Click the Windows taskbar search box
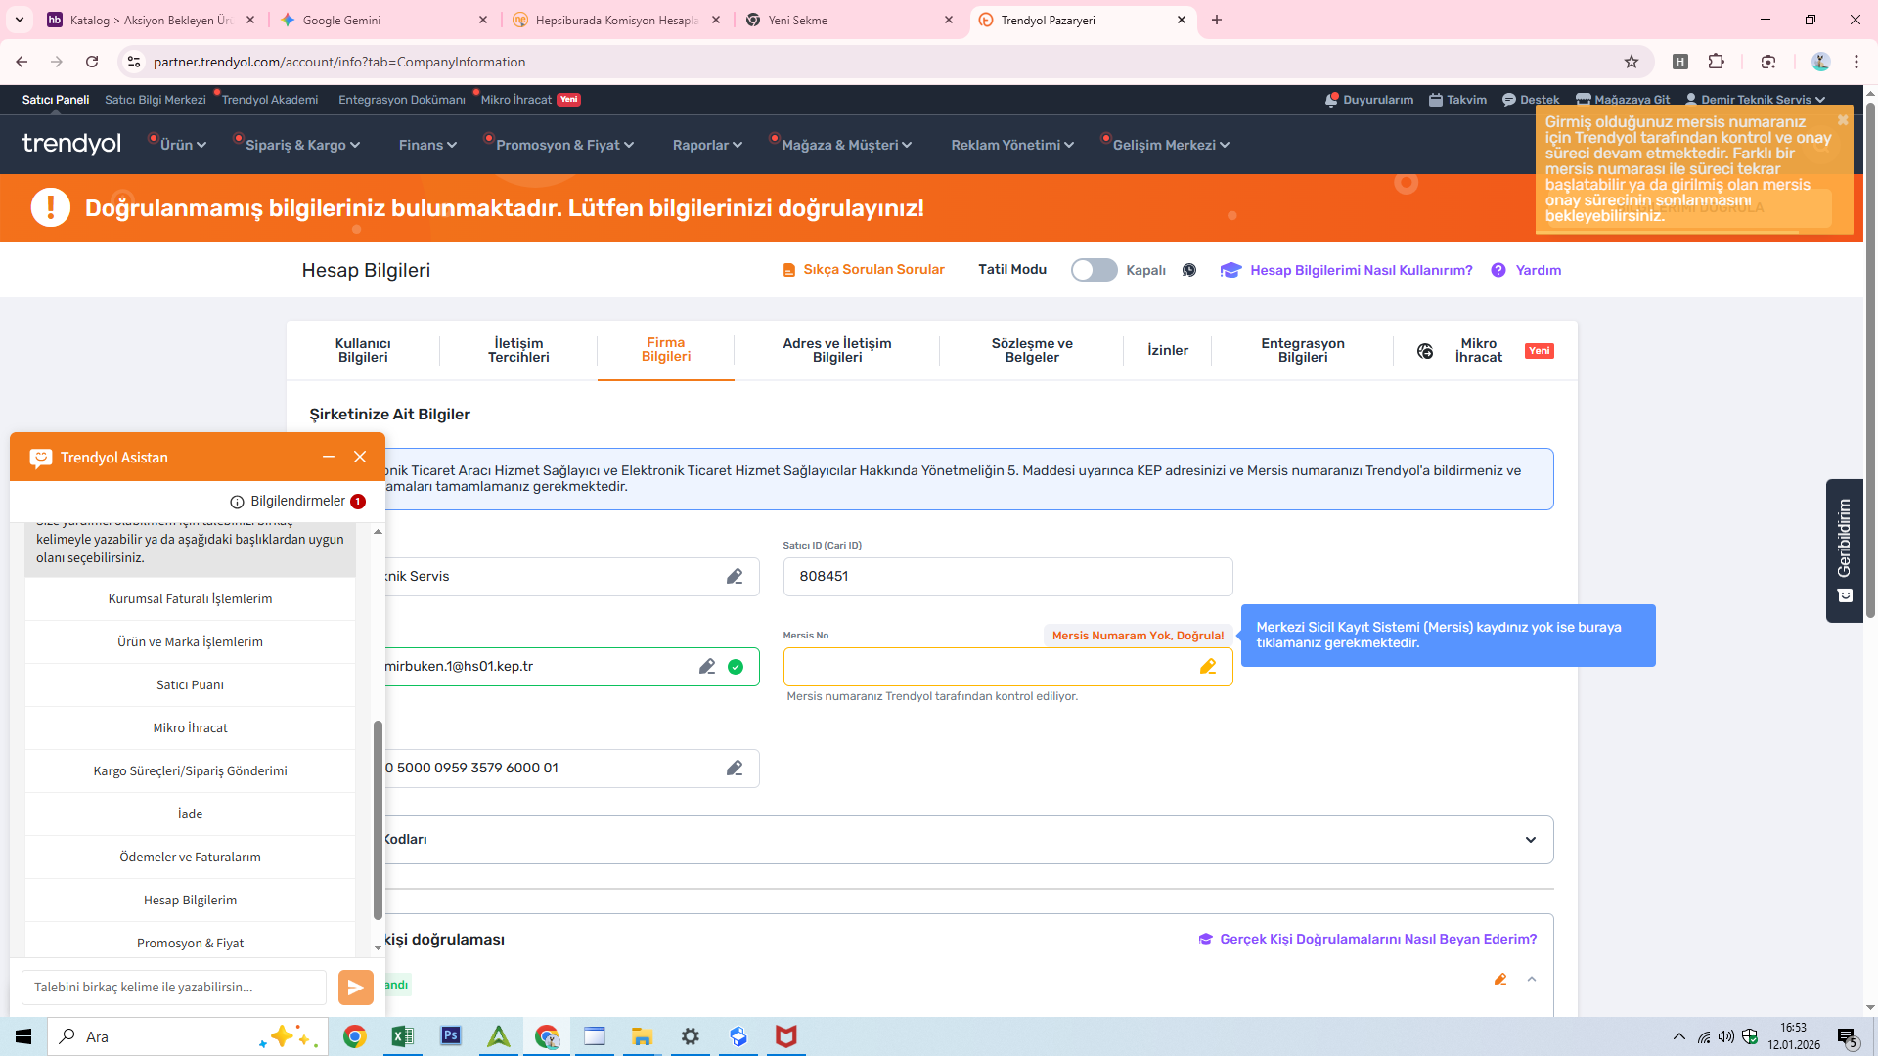 [186, 1036]
